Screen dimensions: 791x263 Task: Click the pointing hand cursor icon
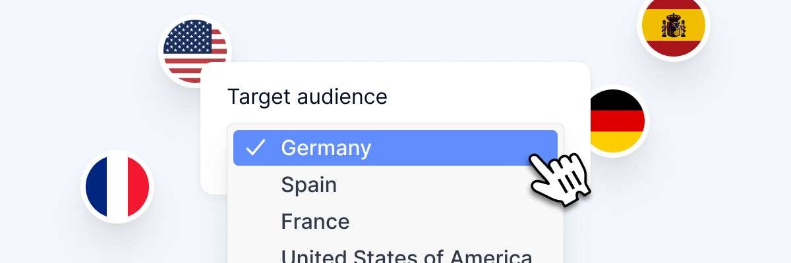tap(559, 179)
